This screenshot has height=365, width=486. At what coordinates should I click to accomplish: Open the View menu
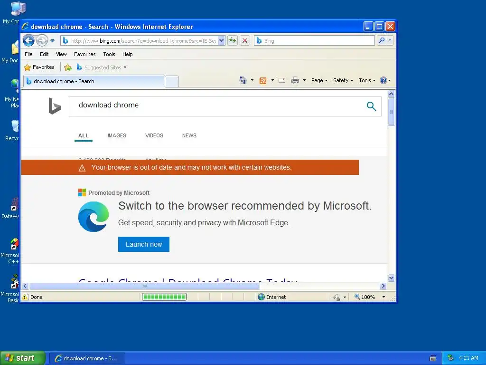point(61,54)
